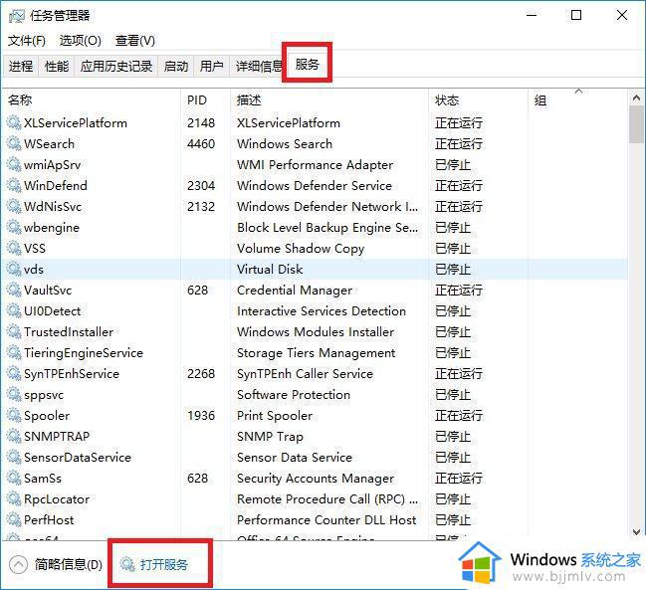Click the 简略信息(D) button text
Viewport: 646px width, 590px height.
69,564
